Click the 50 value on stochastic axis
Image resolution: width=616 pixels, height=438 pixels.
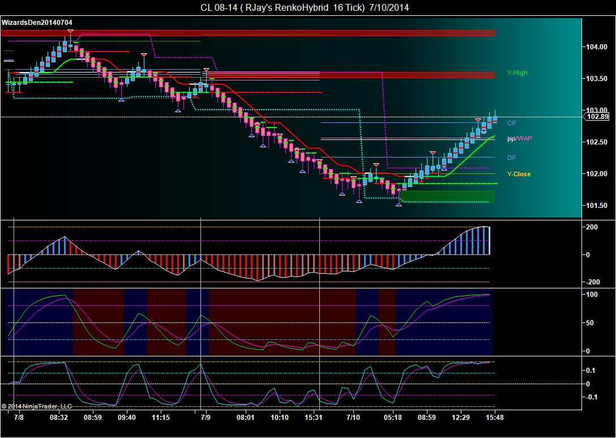point(590,323)
